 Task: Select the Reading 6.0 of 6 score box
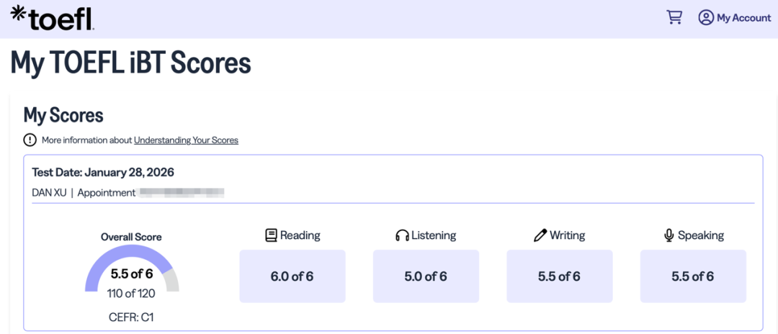click(292, 276)
